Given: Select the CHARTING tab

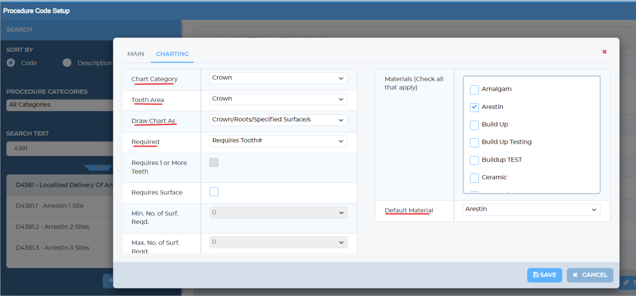Looking at the screenshot, I should [172, 54].
